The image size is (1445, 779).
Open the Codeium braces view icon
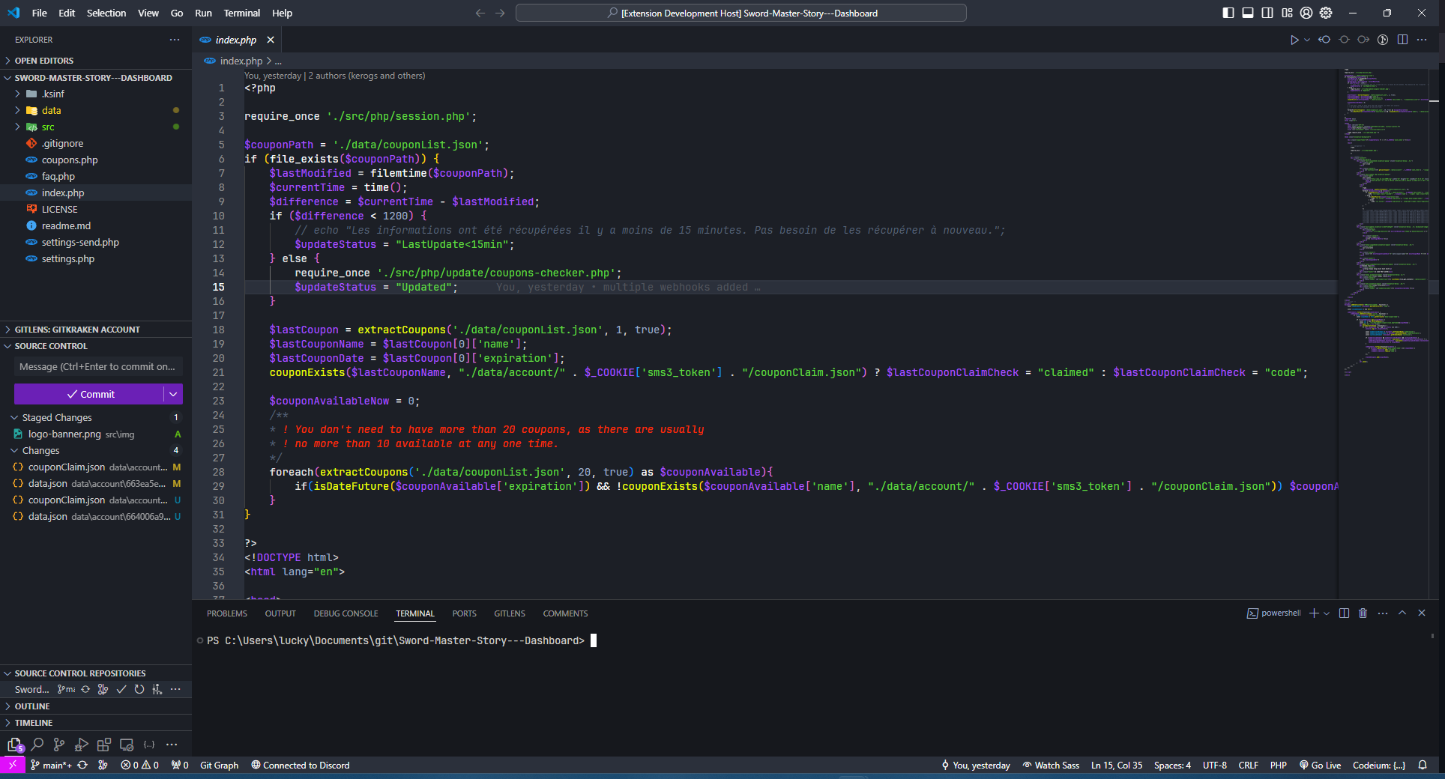[149, 745]
